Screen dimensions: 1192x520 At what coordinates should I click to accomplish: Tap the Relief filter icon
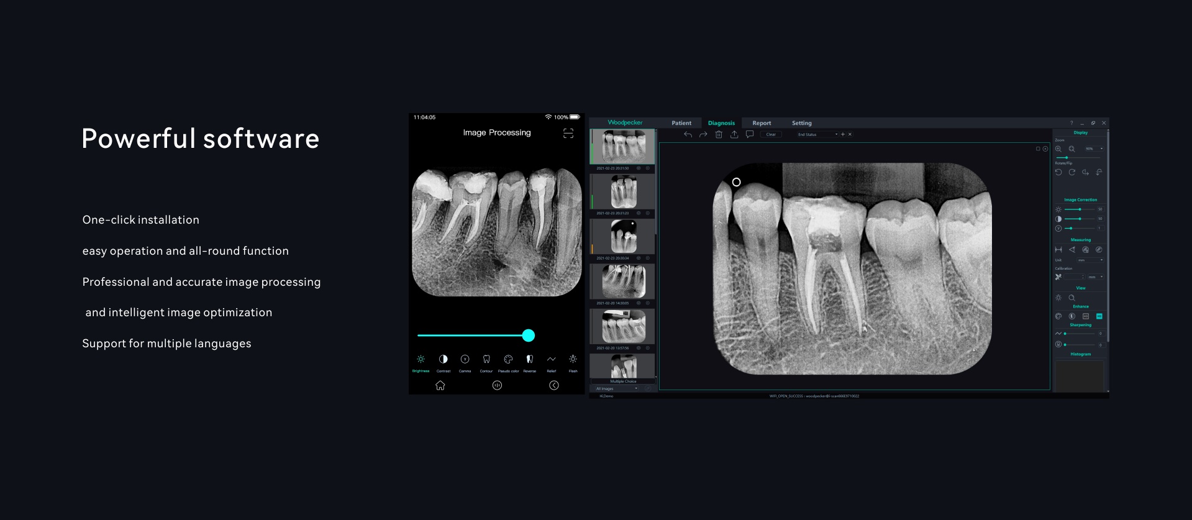pos(551,360)
